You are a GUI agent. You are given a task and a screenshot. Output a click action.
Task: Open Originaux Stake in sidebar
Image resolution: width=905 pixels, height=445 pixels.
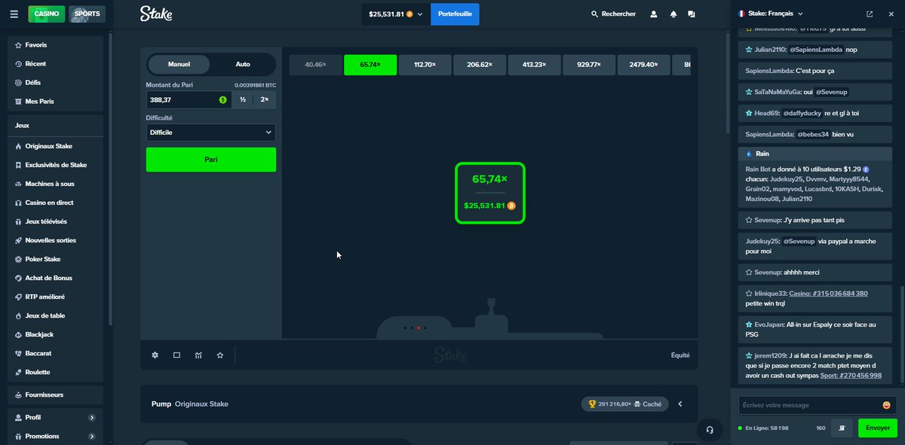pyautogui.click(x=55, y=146)
